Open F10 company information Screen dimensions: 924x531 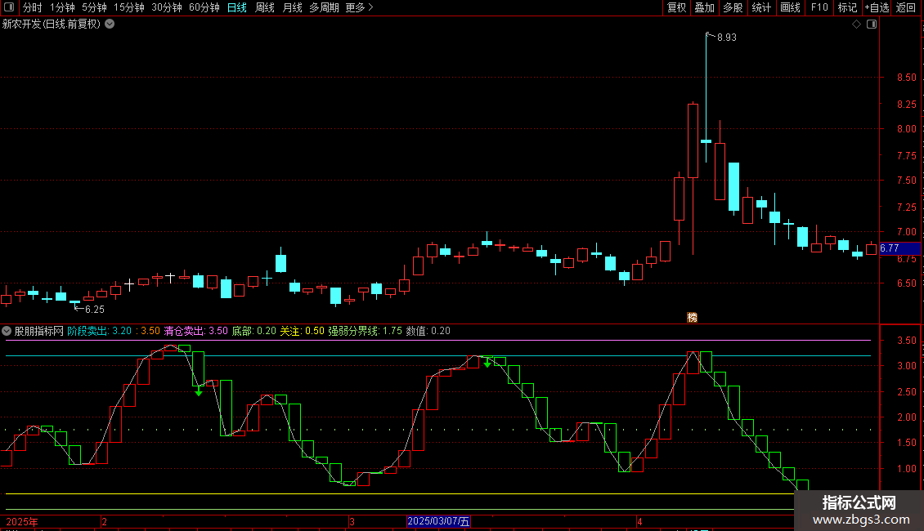click(x=819, y=7)
